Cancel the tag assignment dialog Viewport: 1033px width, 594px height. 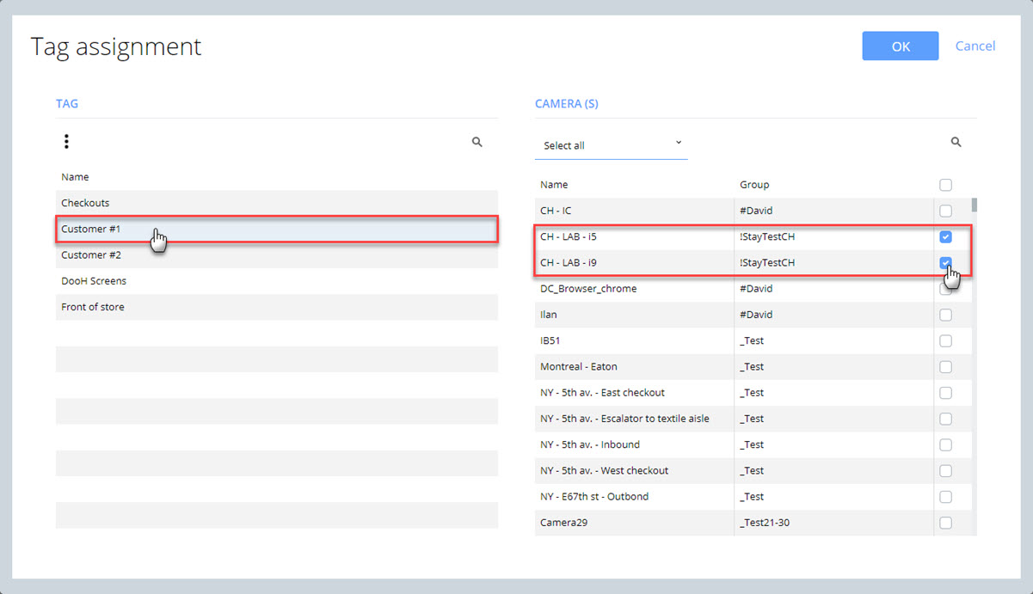[975, 46]
